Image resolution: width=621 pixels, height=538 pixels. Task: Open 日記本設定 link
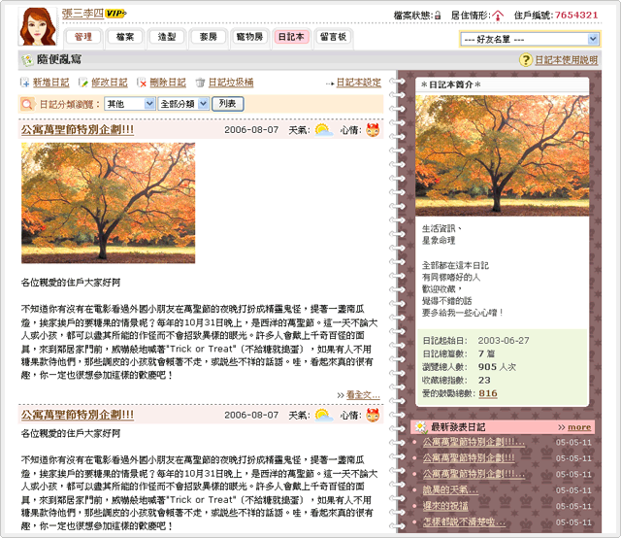[359, 83]
